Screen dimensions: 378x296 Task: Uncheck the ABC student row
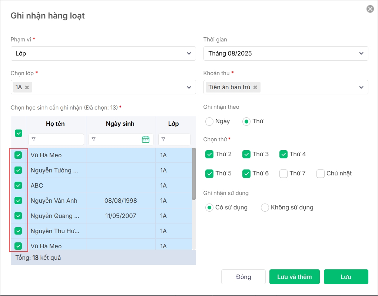pos(18,185)
